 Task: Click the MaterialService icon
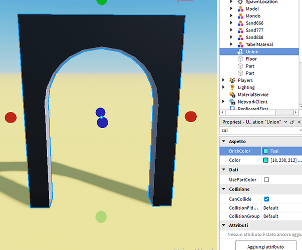(x=232, y=94)
